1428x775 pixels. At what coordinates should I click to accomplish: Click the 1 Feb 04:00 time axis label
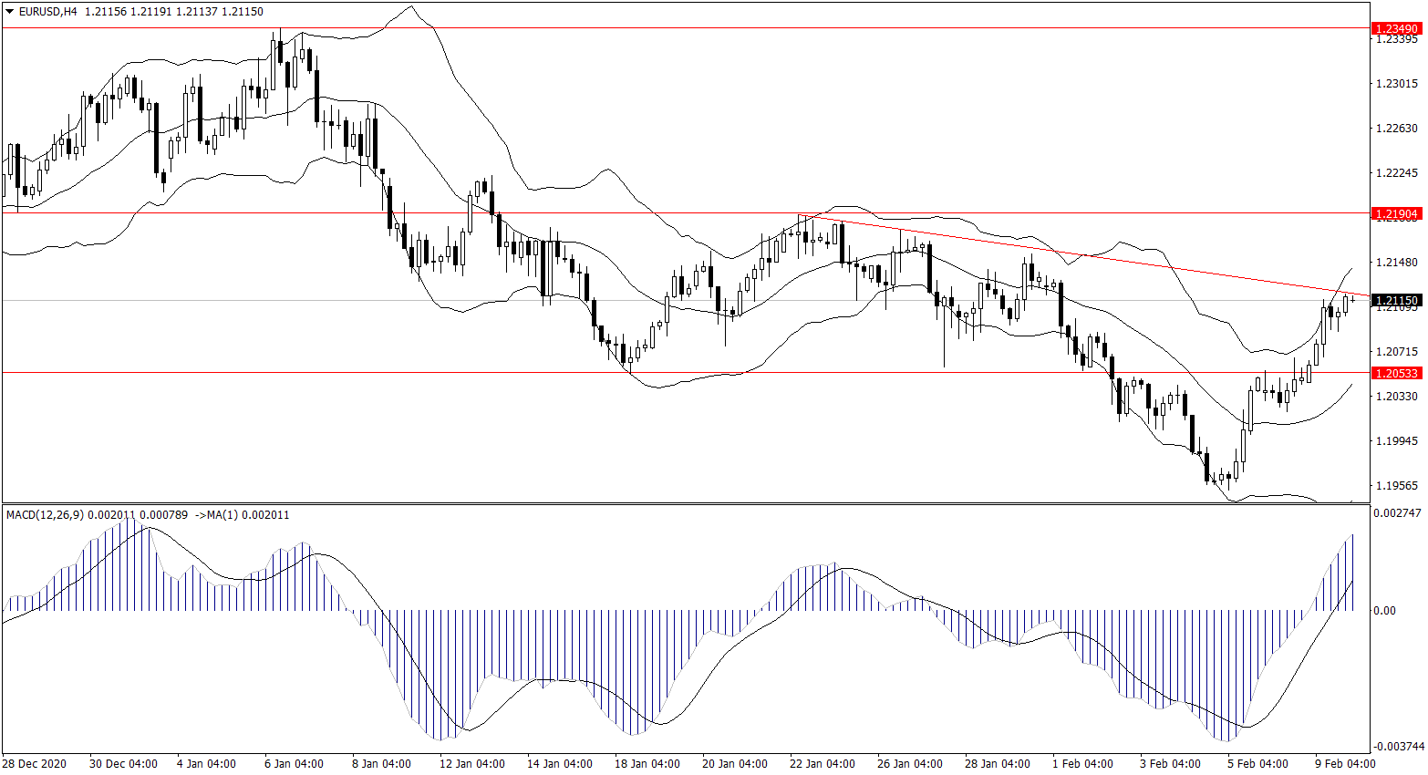pos(1082,764)
